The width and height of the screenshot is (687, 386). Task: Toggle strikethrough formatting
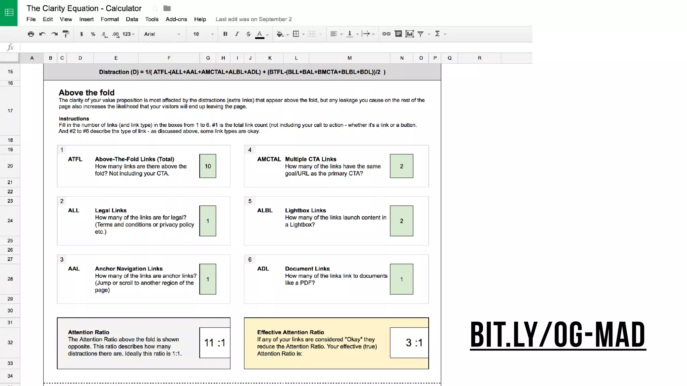pyautogui.click(x=248, y=34)
